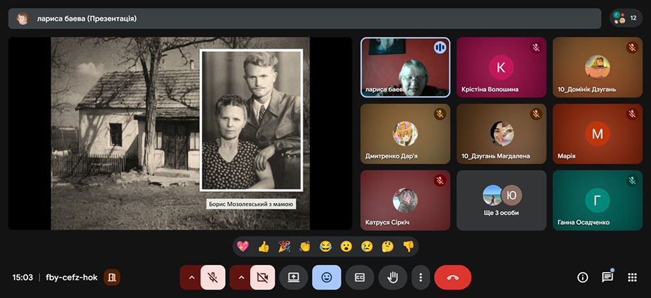This screenshot has height=298, width=651.
Task: Toggle the emoji reactions bar button
Action: [x=326, y=277]
